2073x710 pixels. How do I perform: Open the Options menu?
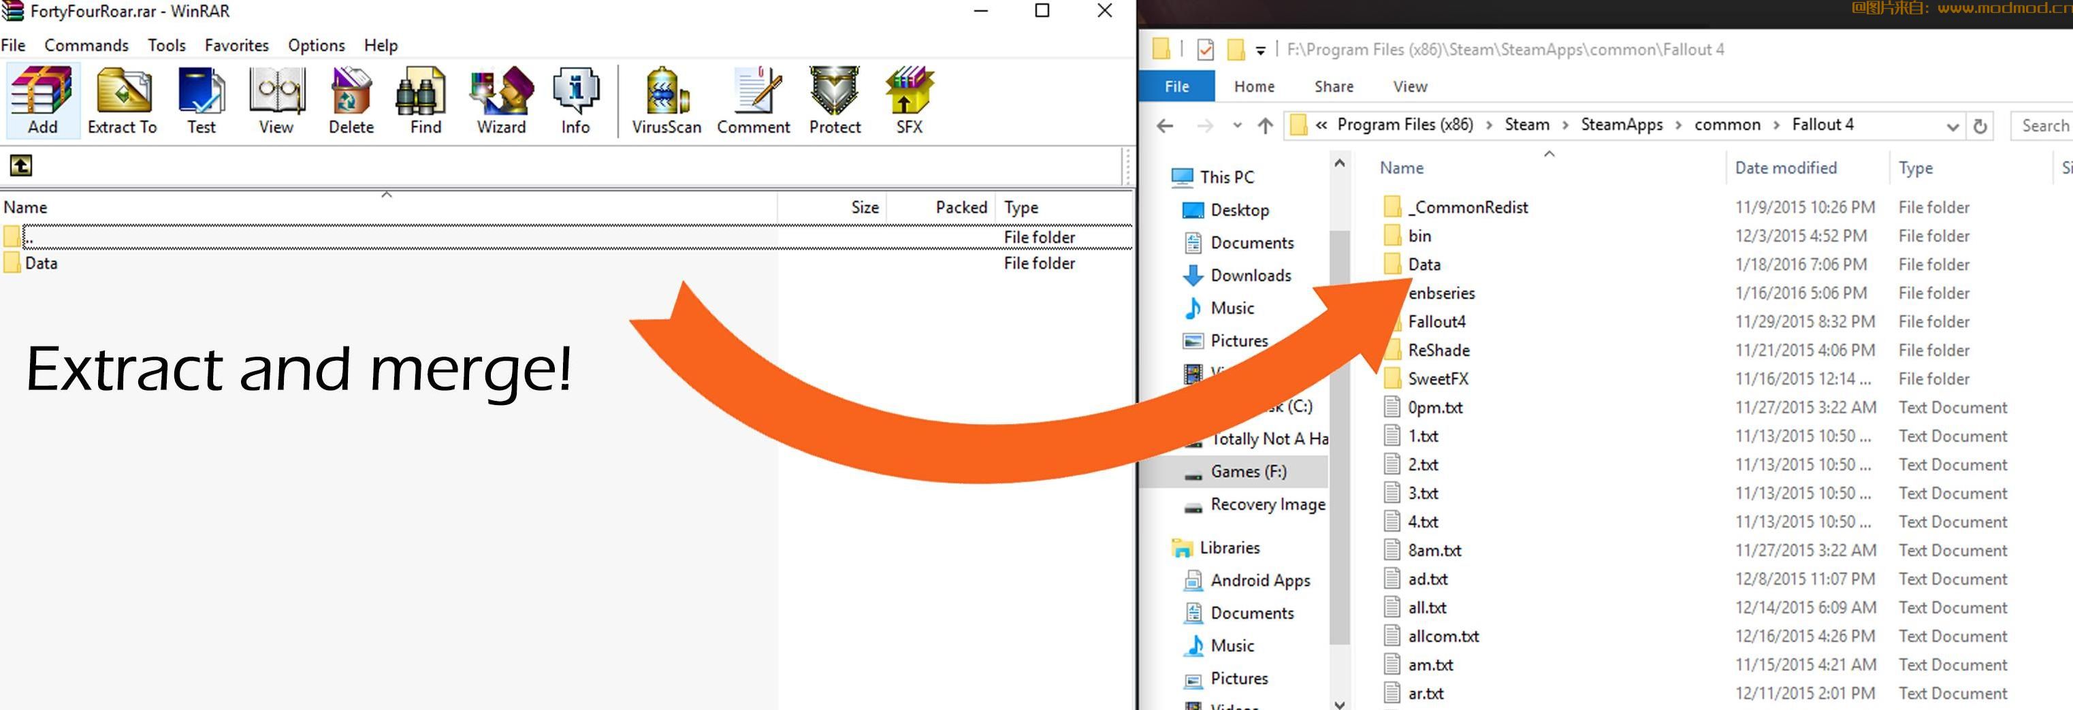point(317,45)
